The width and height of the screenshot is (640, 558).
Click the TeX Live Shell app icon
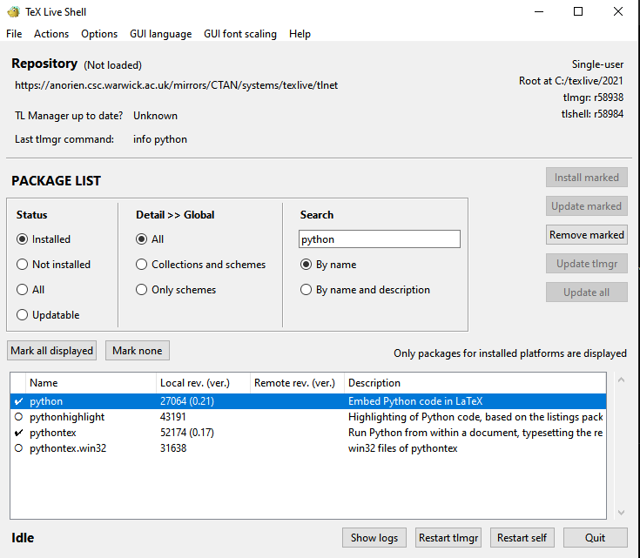click(x=13, y=12)
